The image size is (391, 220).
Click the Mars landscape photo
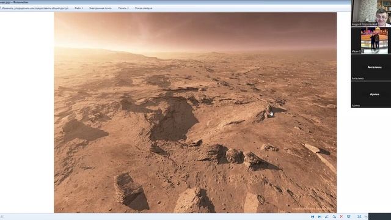pyautogui.click(x=195, y=112)
